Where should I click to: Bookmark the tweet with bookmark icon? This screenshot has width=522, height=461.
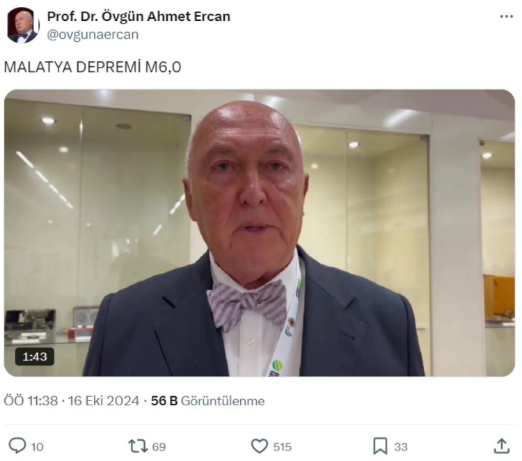(380, 446)
